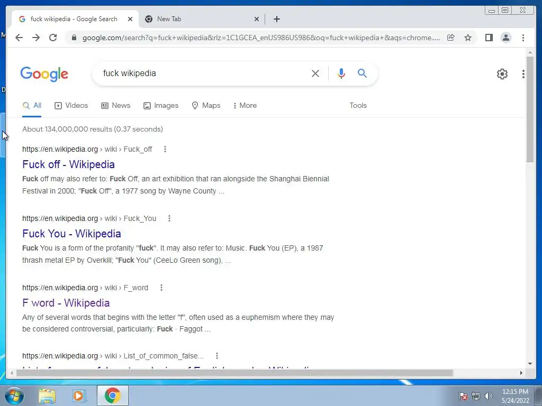The height and width of the screenshot is (406, 542).
Task: Click the browser forward arrow
Action: pyautogui.click(x=36, y=38)
